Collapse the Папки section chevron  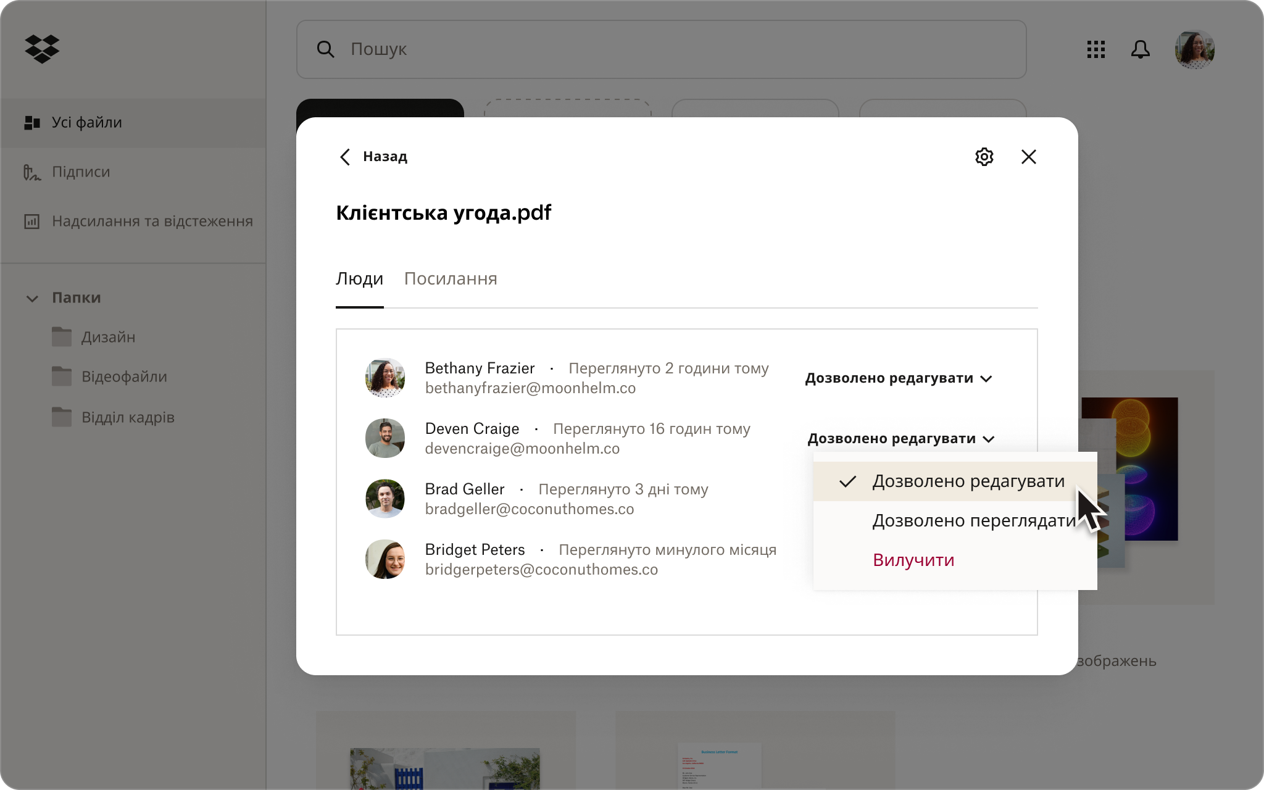pyautogui.click(x=32, y=299)
